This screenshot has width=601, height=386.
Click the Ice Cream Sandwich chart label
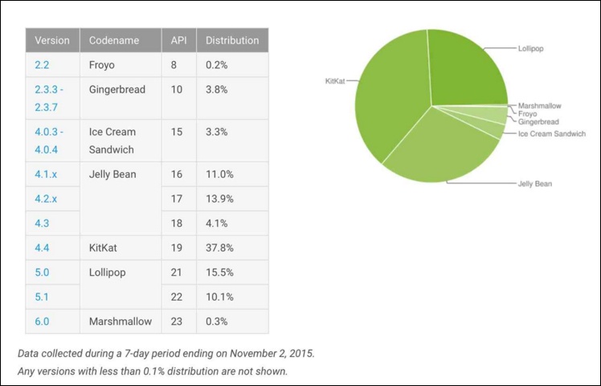click(551, 133)
